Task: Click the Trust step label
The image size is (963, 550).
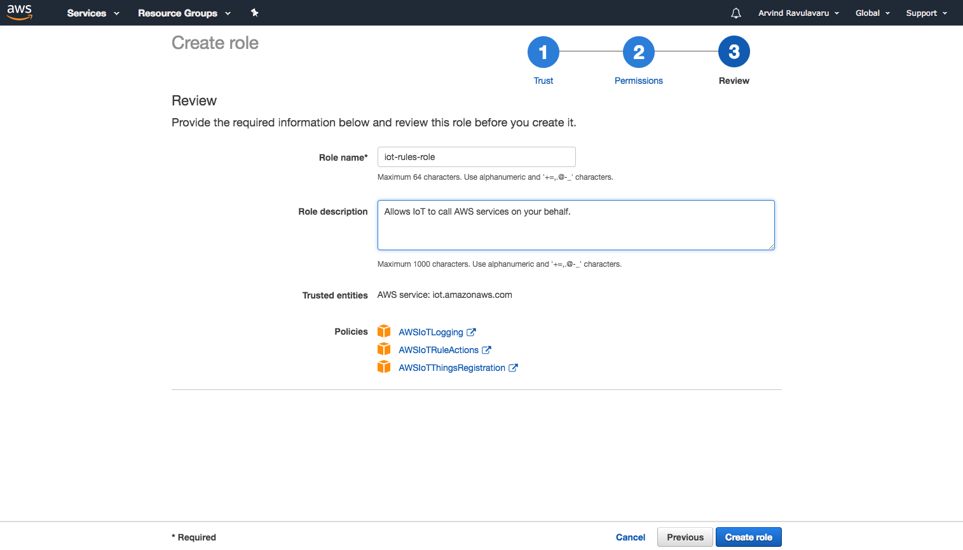Action: pyautogui.click(x=543, y=81)
